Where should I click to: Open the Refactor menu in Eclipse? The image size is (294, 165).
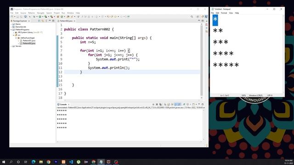click(32, 13)
